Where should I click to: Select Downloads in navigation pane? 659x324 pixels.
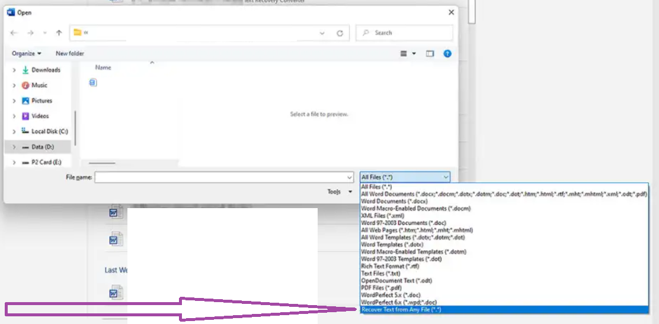point(46,70)
